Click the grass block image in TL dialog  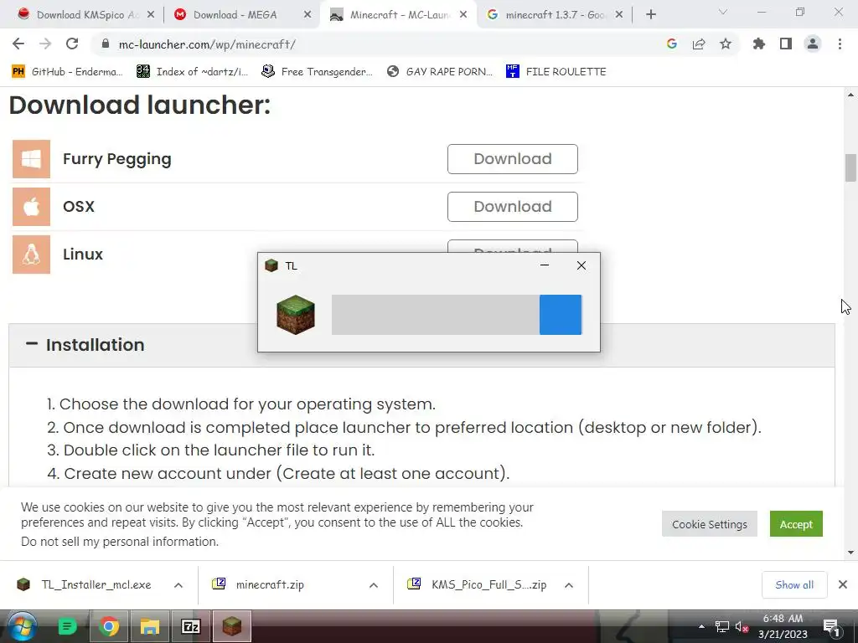coord(296,315)
